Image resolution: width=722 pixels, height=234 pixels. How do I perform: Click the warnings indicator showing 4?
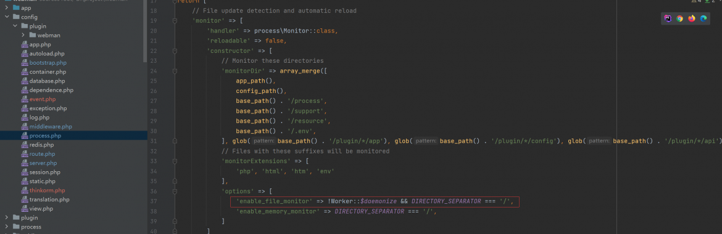(x=696, y=1)
